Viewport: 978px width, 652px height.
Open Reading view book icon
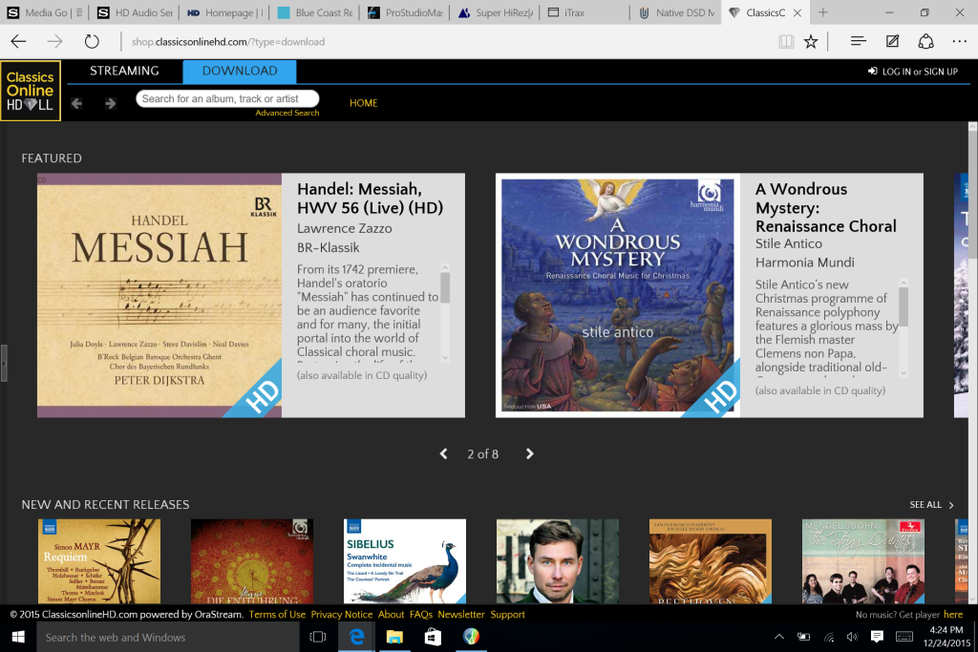786,42
